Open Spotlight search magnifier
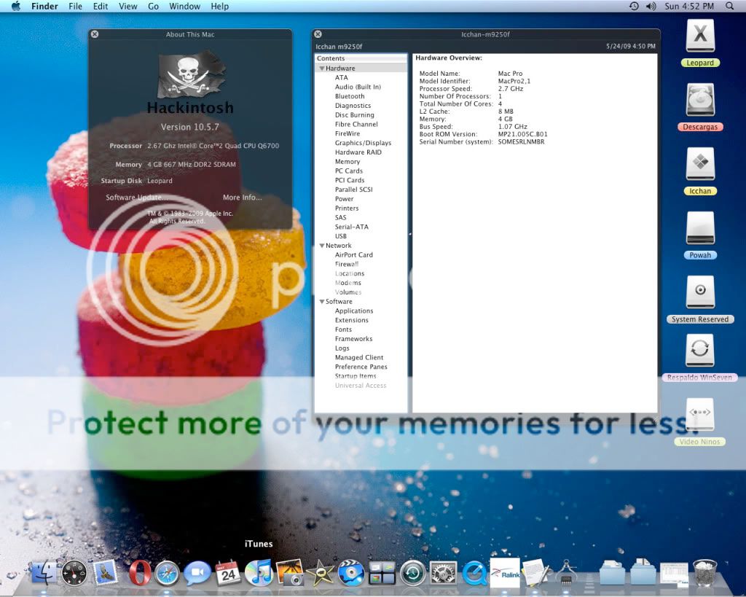Screen dimensions: 746x597 [x=730, y=7]
